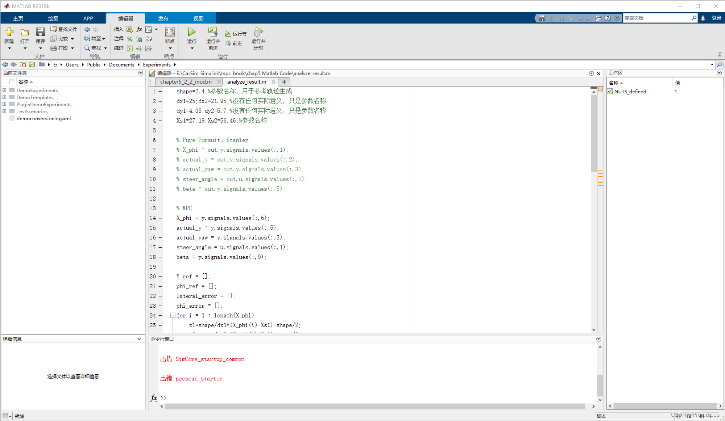The width and height of the screenshot is (725, 421).
Task: Add a new editor tab with plus
Action: point(284,82)
